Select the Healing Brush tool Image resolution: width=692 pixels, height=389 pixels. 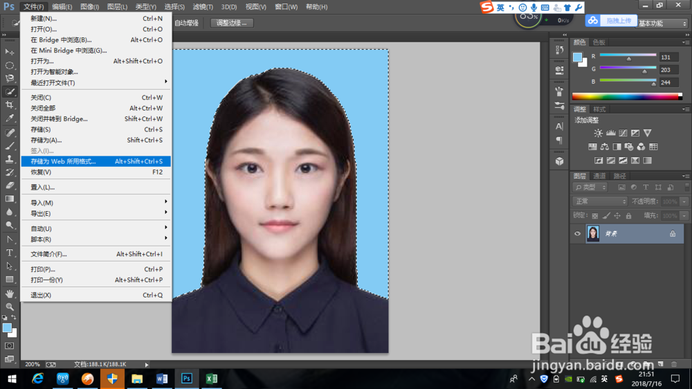pos(9,132)
